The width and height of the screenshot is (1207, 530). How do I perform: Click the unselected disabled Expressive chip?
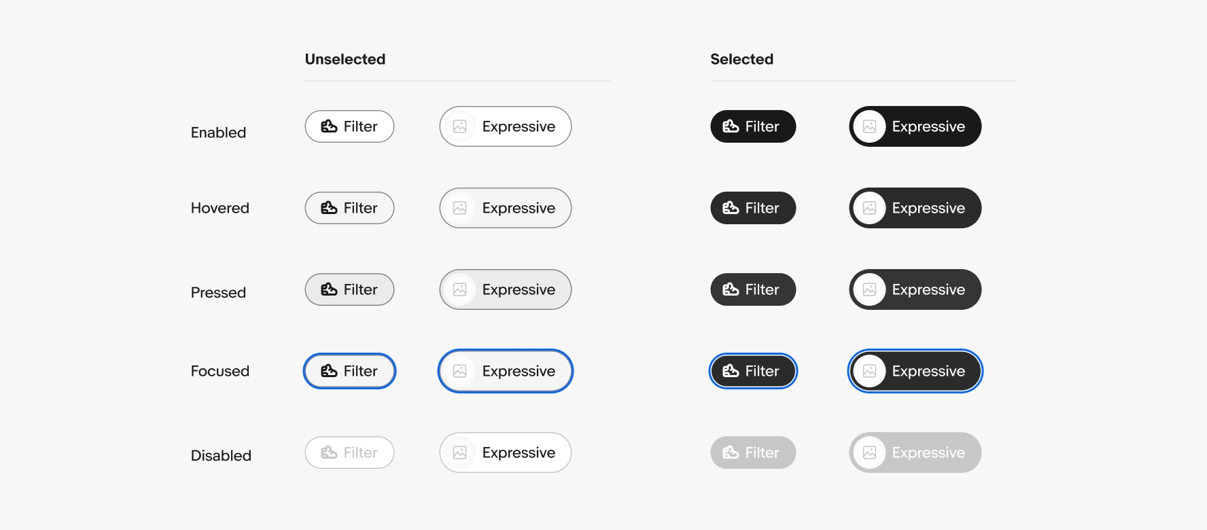click(x=506, y=453)
